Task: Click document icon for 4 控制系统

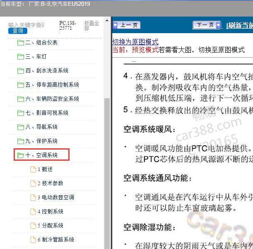Action: tap(33, 211)
